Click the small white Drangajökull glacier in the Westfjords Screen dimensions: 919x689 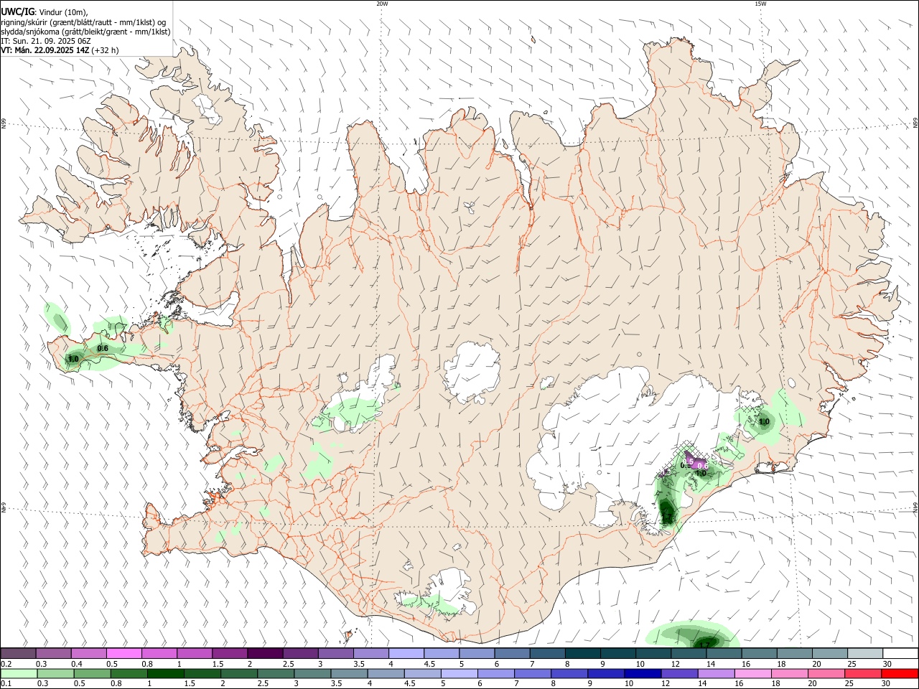click(x=207, y=108)
